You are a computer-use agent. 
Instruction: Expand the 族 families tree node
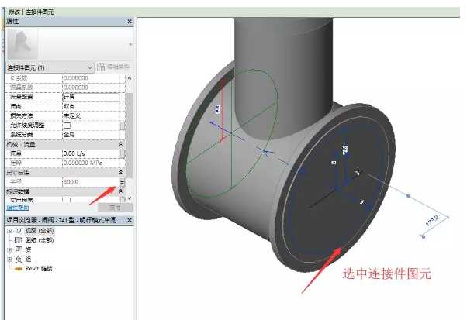9,249
